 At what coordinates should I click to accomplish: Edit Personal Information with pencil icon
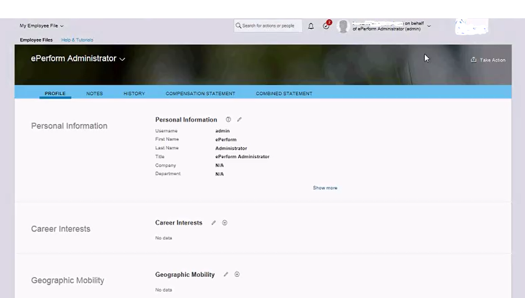point(239,120)
